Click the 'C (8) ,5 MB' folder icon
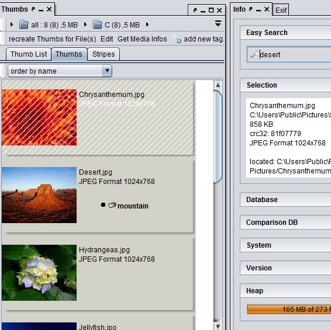Image resolution: width=331 pixels, height=330 pixels. tap(97, 25)
